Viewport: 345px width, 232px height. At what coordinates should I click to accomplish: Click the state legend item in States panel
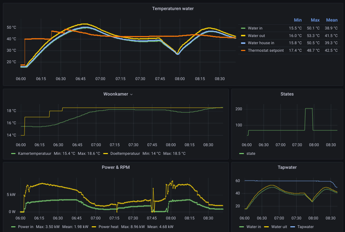[250, 153]
